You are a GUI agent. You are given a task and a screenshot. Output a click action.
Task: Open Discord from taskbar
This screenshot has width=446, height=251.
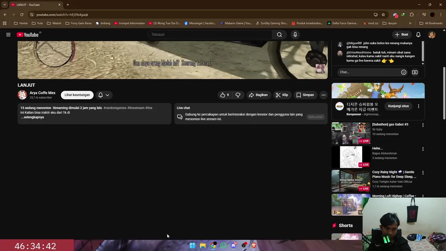point(233,245)
